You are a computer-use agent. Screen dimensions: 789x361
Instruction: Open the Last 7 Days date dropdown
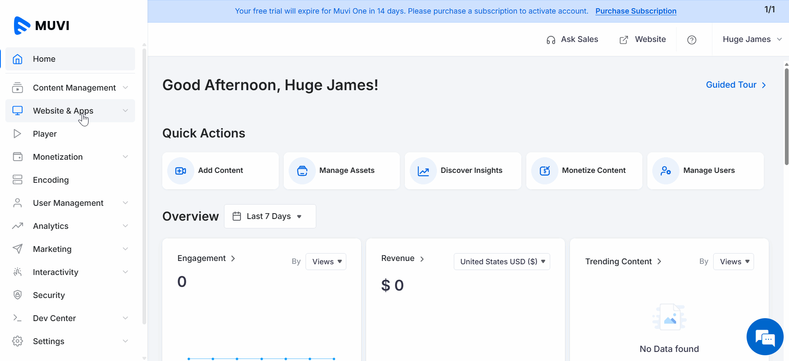coord(270,217)
